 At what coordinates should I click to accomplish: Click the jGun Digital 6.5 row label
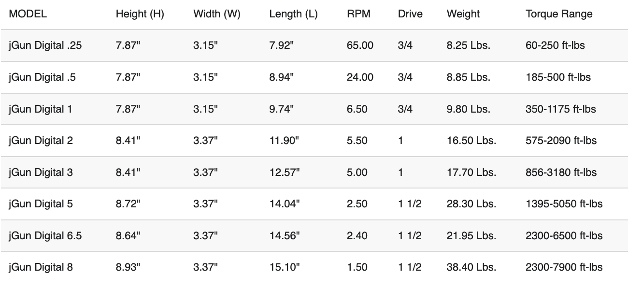click(x=45, y=235)
